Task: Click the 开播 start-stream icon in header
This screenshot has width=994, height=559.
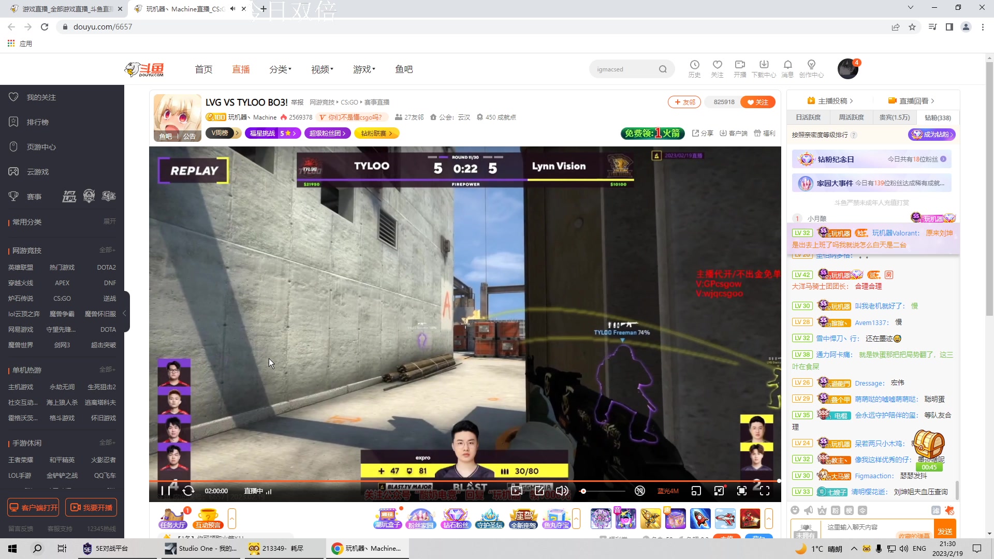Action: coord(740,69)
